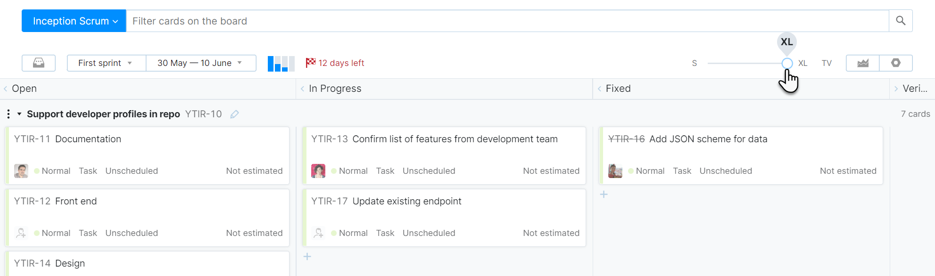Edit the YTIR-10 swimlane pencil icon
The height and width of the screenshot is (276, 935).
click(234, 114)
